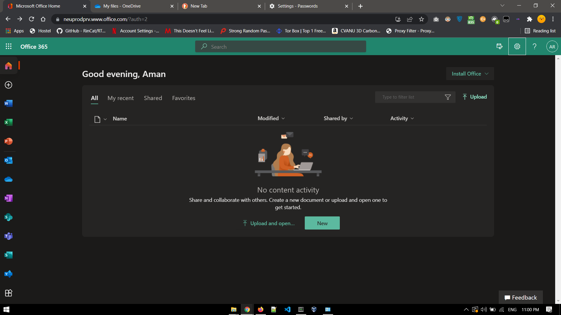561x315 pixels.
Task: Open Microsoft Teams sidebar icon
Action: pyautogui.click(x=8, y=236)
